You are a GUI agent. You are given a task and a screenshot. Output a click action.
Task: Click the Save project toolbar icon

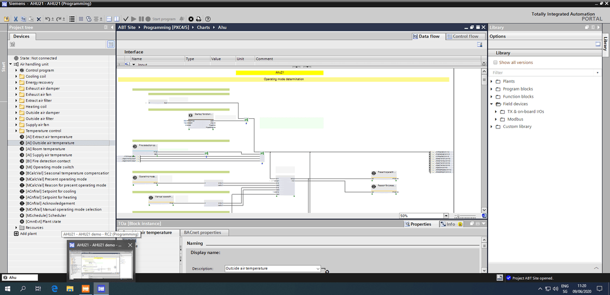[6, 19]
